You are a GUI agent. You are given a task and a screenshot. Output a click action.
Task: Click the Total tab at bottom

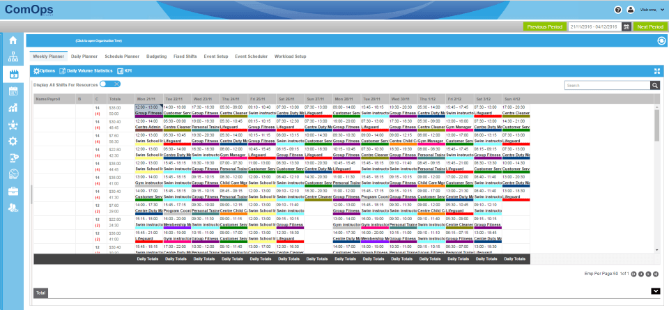pos(41,293)
